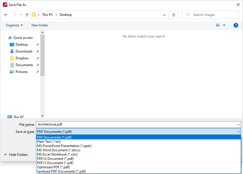Unpin Downloads from Quick access
Image resolution: width=243 pixels, height=174 pixels.
click(37, 51)
